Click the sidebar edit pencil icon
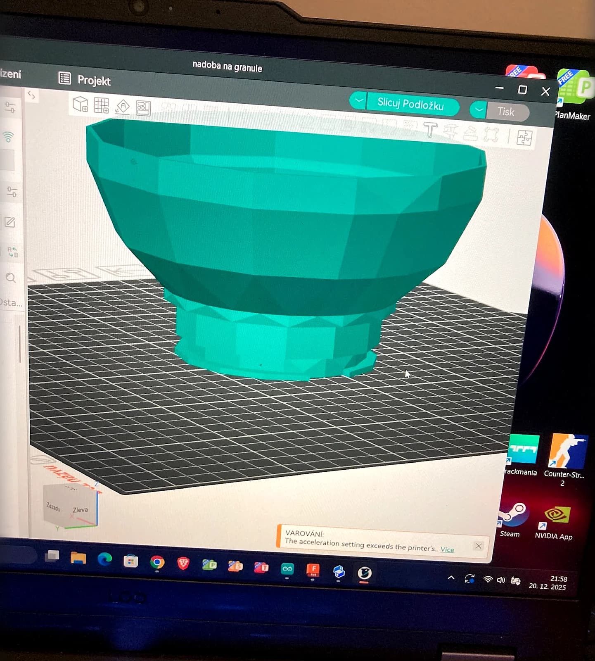 10,222
